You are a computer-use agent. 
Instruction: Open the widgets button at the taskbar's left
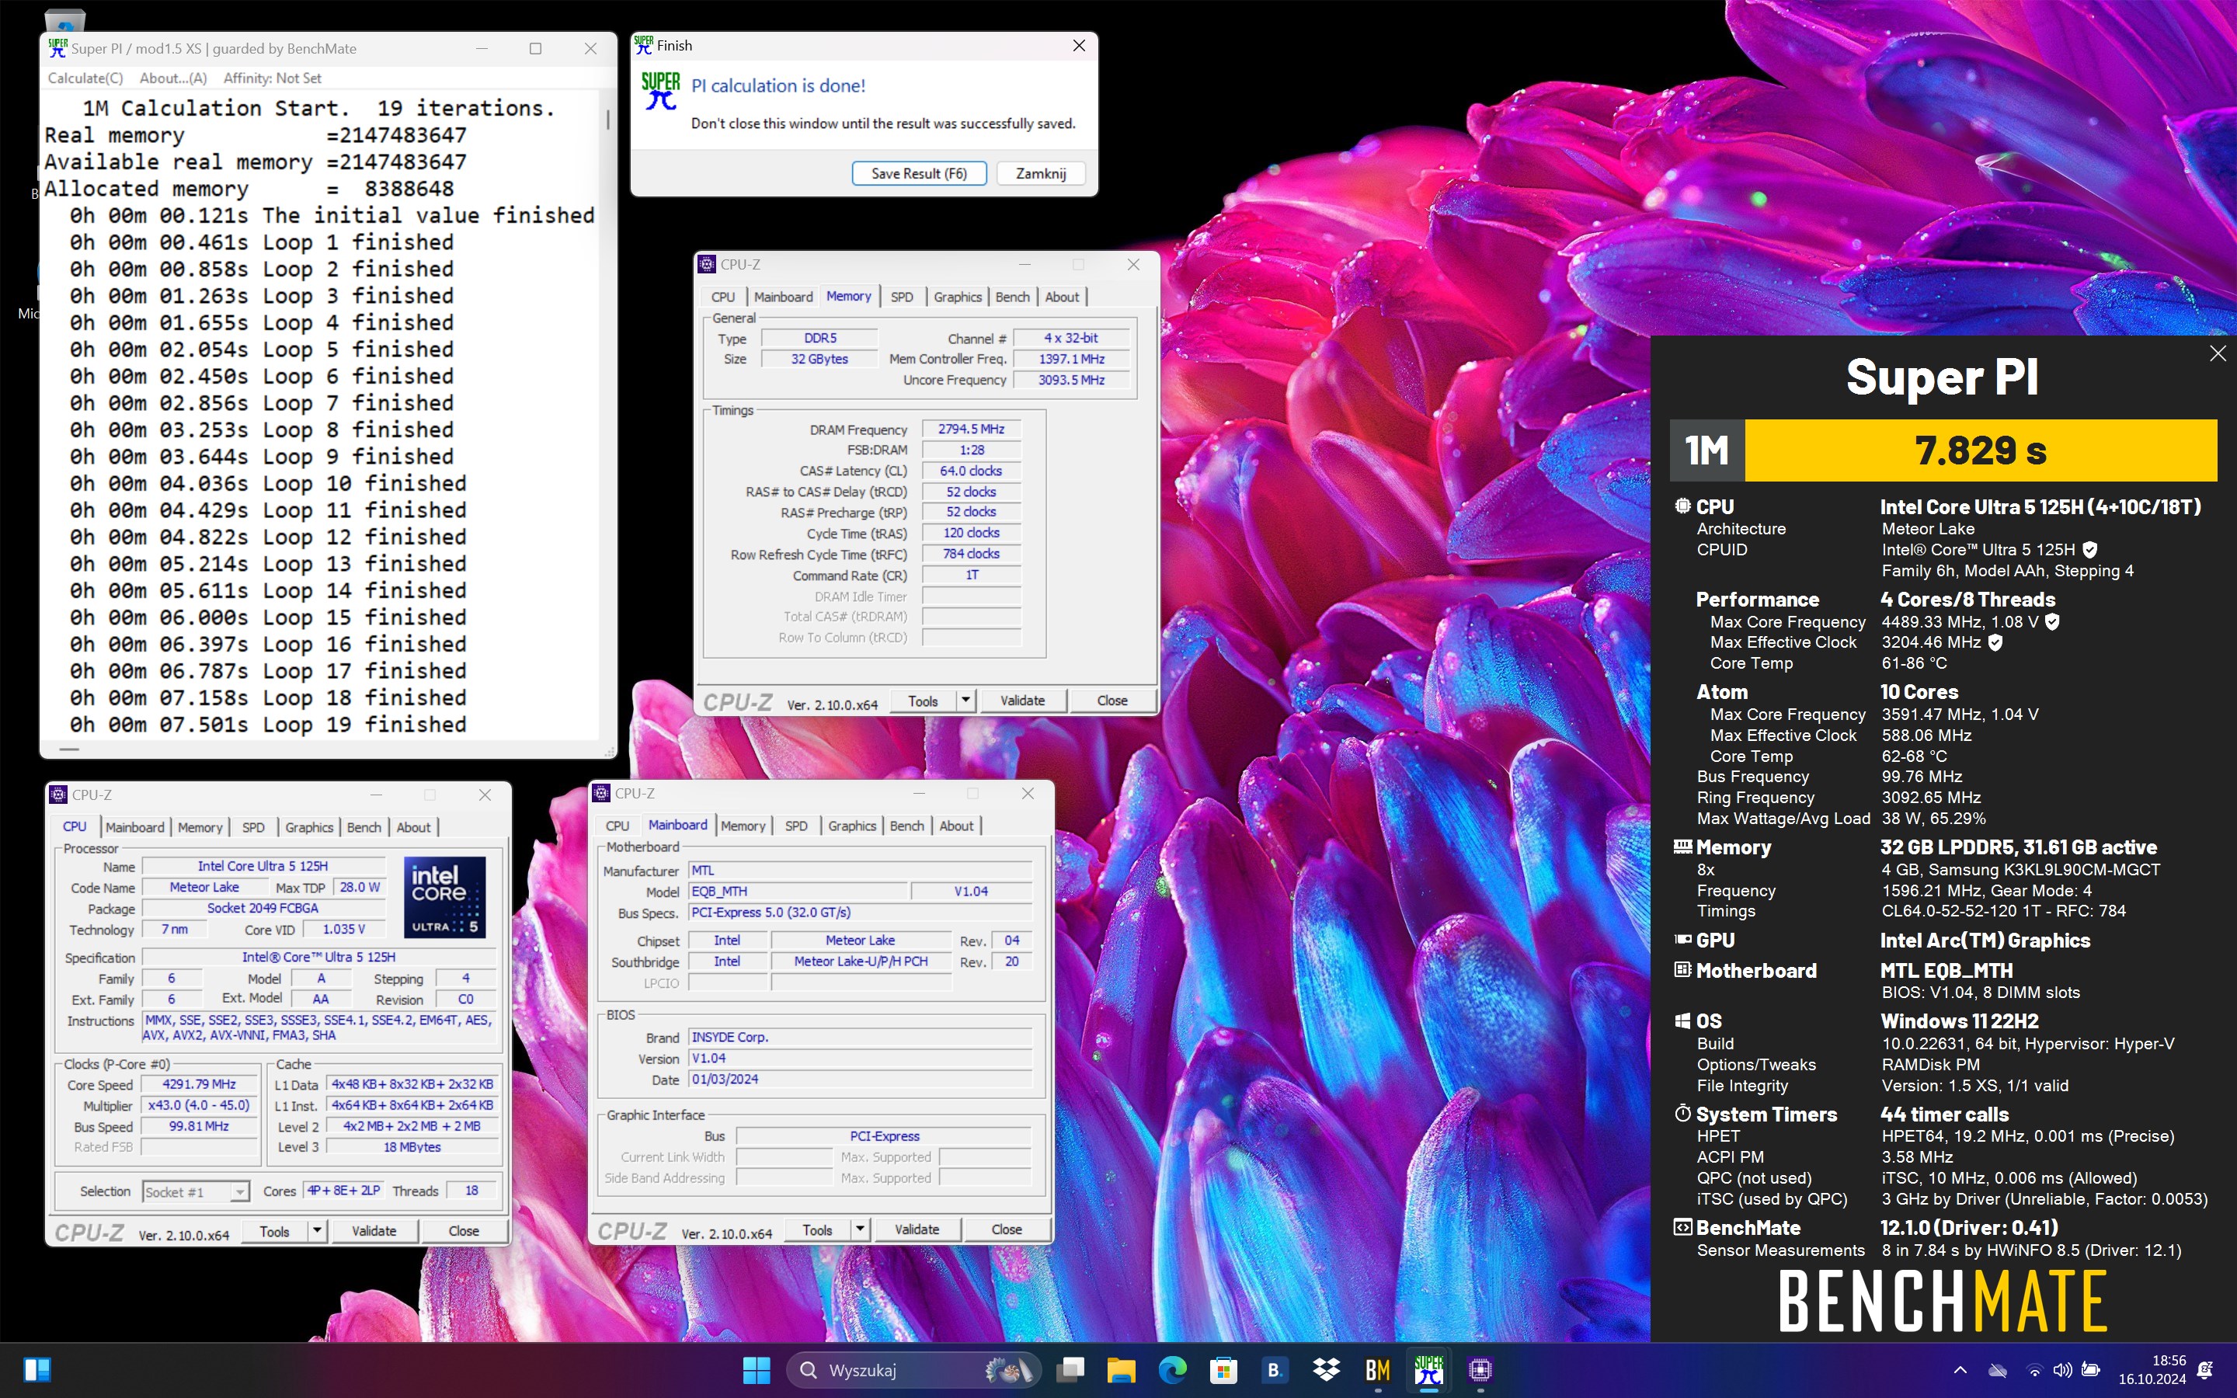38,1369
